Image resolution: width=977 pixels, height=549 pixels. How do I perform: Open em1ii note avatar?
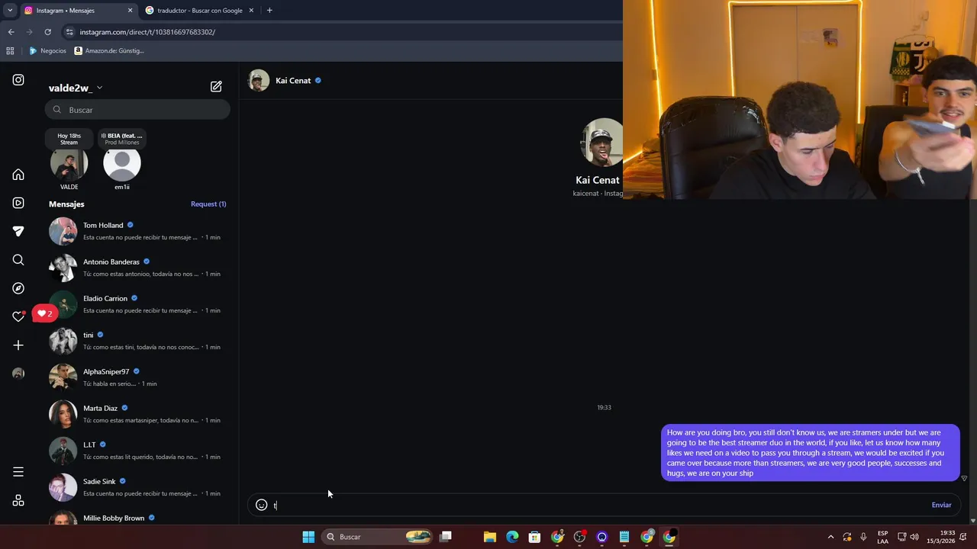point(122,164)
